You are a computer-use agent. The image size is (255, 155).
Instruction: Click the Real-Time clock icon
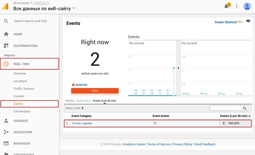(6, 64)
